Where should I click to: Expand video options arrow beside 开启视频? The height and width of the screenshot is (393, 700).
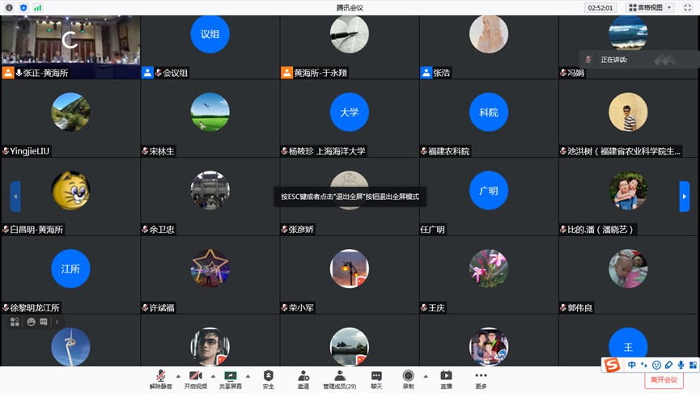point(213,376)
